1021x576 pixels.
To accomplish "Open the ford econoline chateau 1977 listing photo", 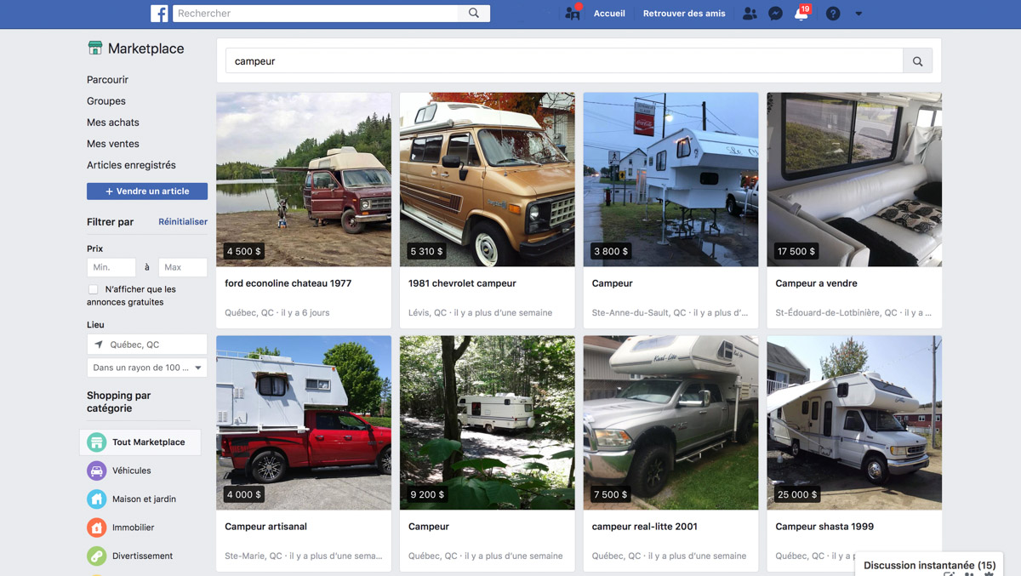I will coord(304,179).
